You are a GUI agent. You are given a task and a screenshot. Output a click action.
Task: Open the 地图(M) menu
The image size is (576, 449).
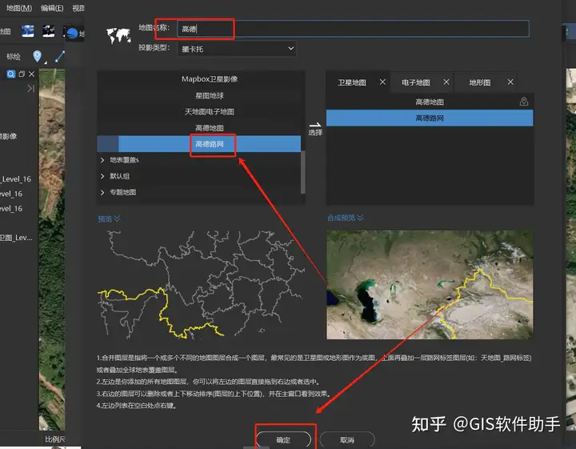pos(19,8)
